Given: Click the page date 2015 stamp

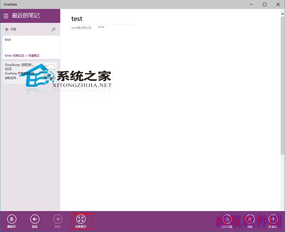Looking at the screenshot, I should coord(81,28).
